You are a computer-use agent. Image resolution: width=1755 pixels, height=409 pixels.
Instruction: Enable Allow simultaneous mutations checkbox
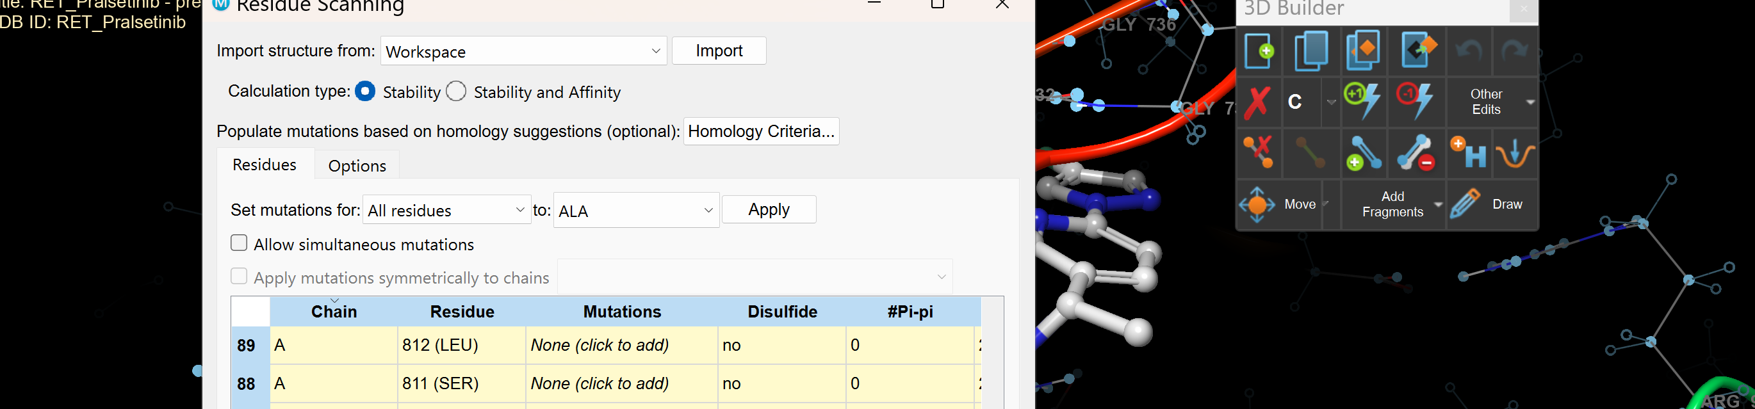coord(239,243)
